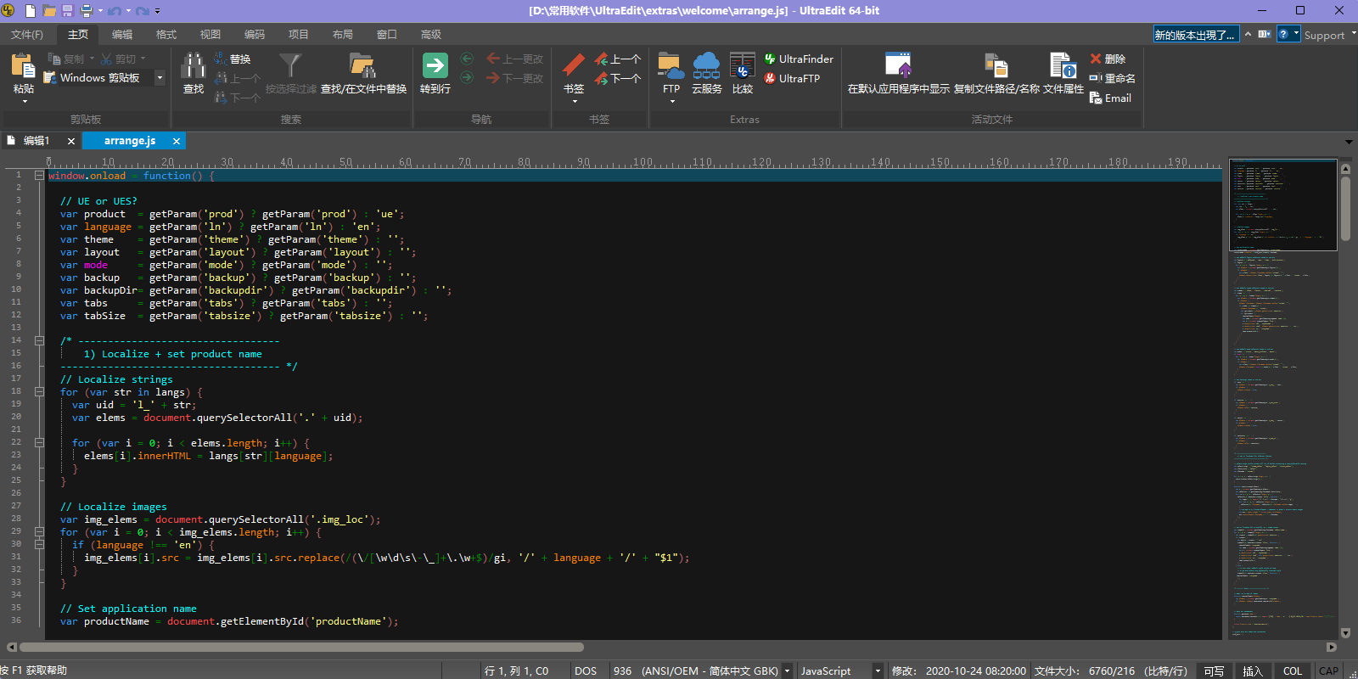Viewport: 1358px width, 679px height.
Task: Open Find/Replace in Files (查找/在文件中替换)
Action: pyautogui.click(x=363, y=66)
